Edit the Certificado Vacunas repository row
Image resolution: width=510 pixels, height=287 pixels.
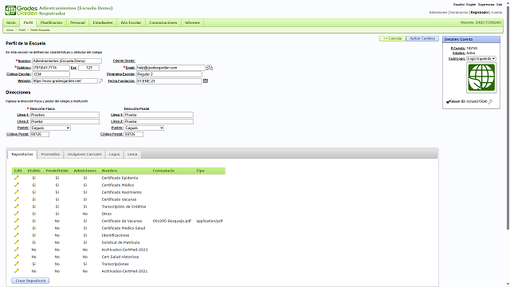16,199
